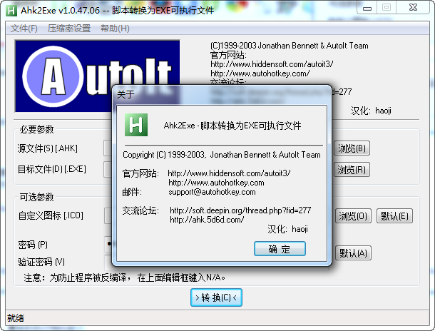Viewport: 435px width, 331px height.
Task: Click 默认(E) button for icon
Action: pos(394,216)
